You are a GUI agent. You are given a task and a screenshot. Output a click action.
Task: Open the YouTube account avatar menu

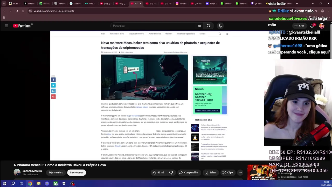(322, 26)
